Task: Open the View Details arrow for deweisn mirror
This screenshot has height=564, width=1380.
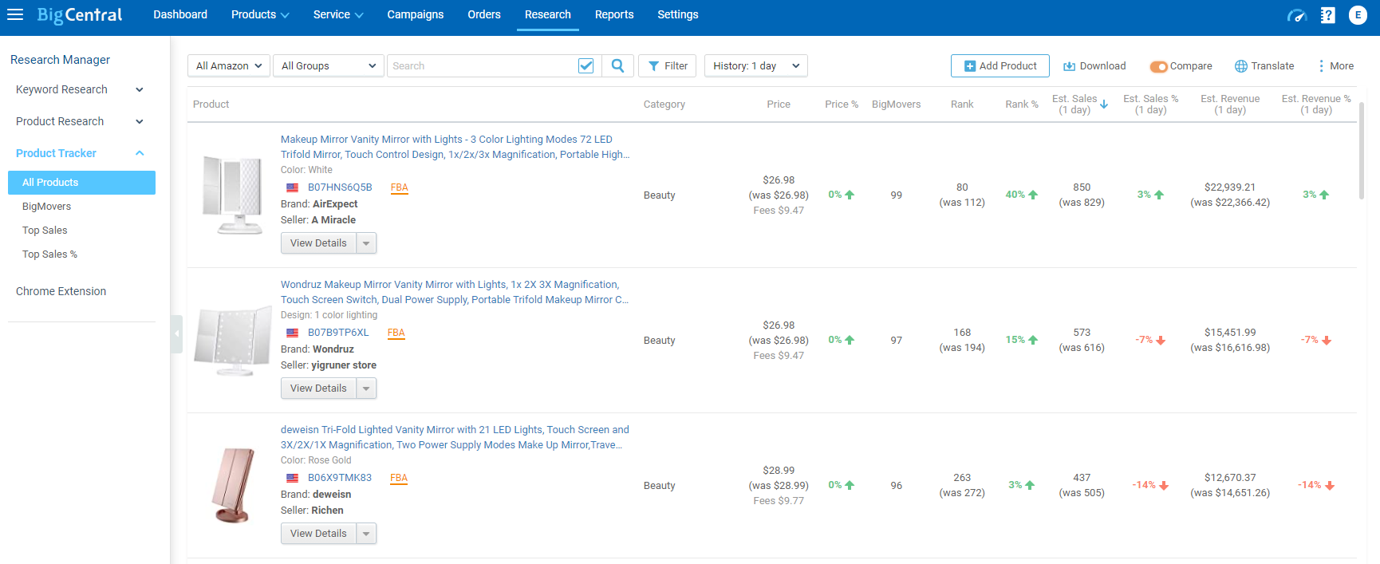Action: [x=366, y=534]
